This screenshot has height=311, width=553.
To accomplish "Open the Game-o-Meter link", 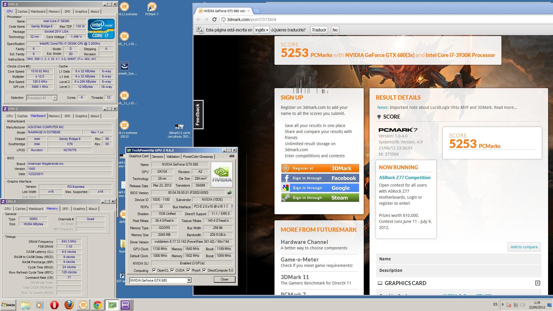I will [300, 259].
